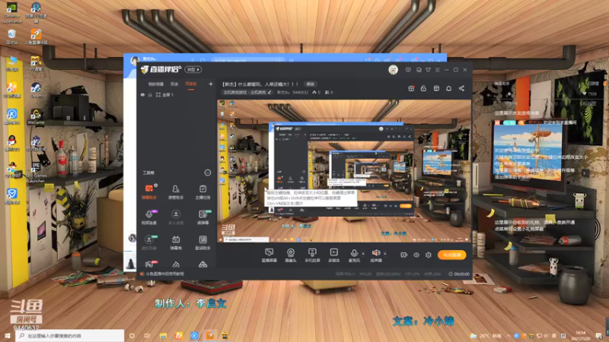Open settings gear on 弹幕助手 tool
Viewport: 609px width, 342px height.
pos(156,185)
